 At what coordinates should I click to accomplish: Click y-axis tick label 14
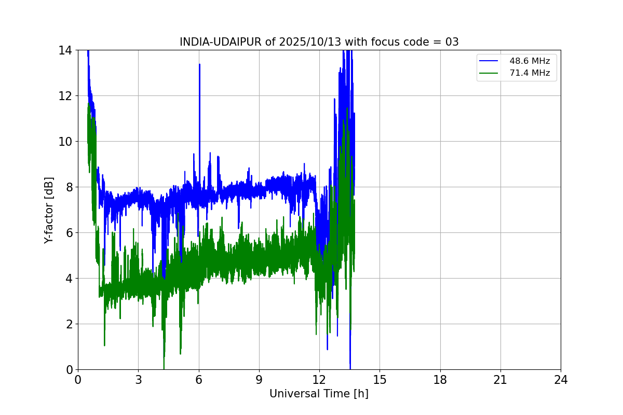point(65,50)
